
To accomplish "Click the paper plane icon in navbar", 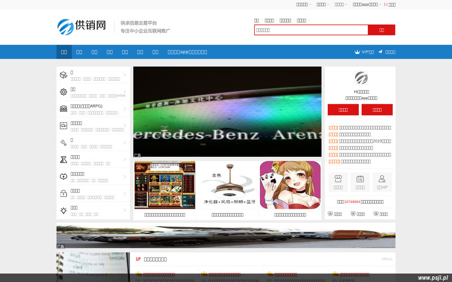I will pos(380,52).
